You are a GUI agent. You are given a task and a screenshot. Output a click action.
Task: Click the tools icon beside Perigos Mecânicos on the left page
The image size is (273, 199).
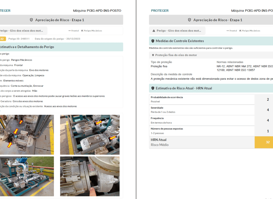(x=82, y=31)
